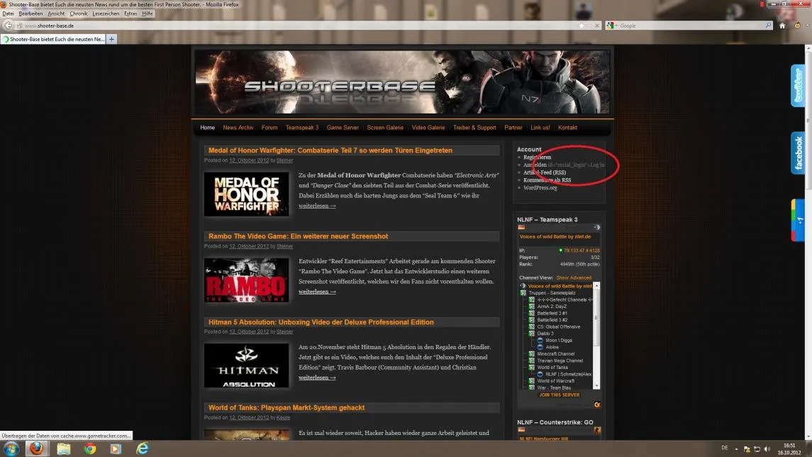Image resolution: width=812 pixels, height=457 pixels.
Task: Click the Trupen - Sammelplatz channel icon
Action: pos(523,293)
